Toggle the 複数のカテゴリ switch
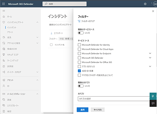The image size is (157, 114). coord(81,86)
